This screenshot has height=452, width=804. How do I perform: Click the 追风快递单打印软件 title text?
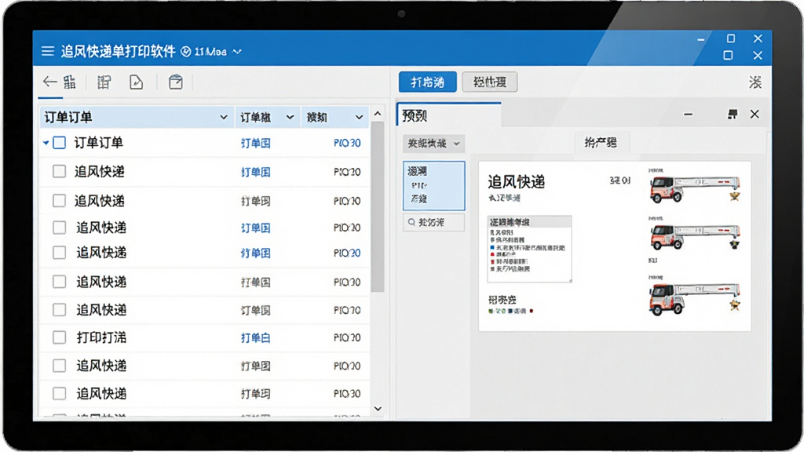tap(119, 51)
